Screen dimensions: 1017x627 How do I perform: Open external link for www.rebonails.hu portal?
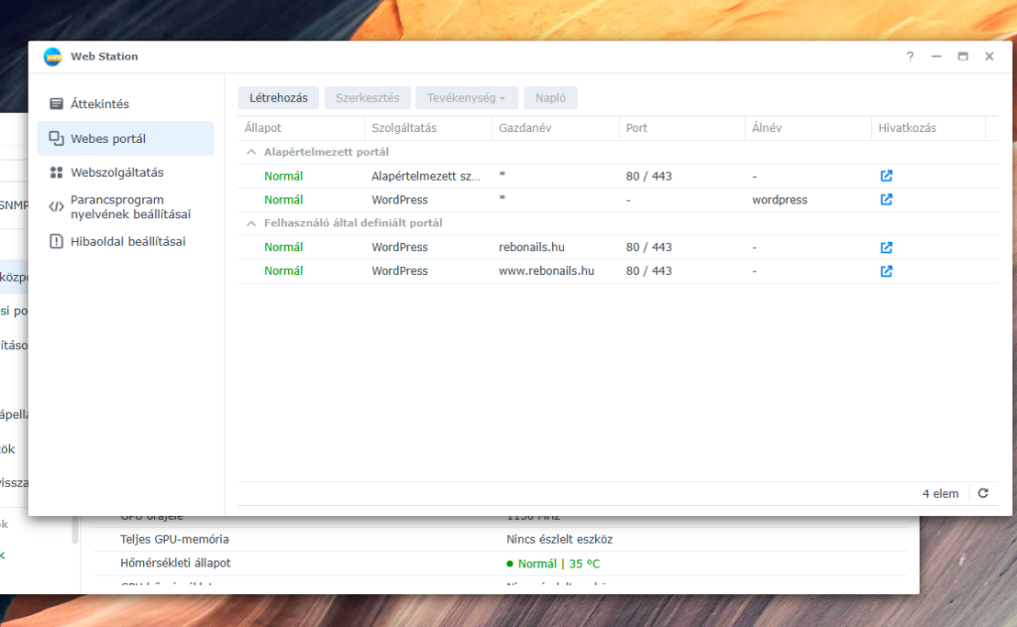coord(886,271)
